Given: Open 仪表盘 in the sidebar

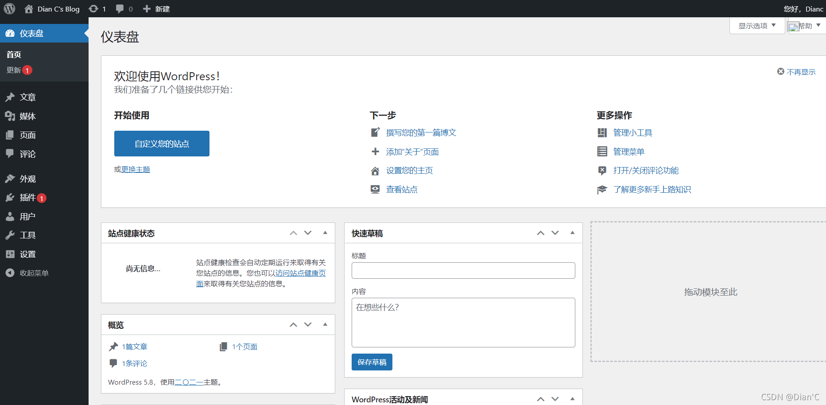Looking at the screenshot, I should [x=44, y=33].
